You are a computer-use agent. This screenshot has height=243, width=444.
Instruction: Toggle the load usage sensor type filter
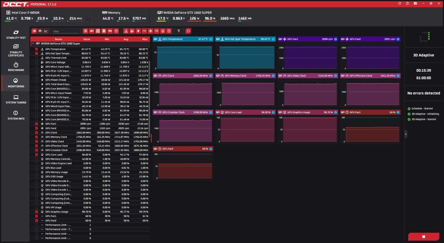coord(163,31)
